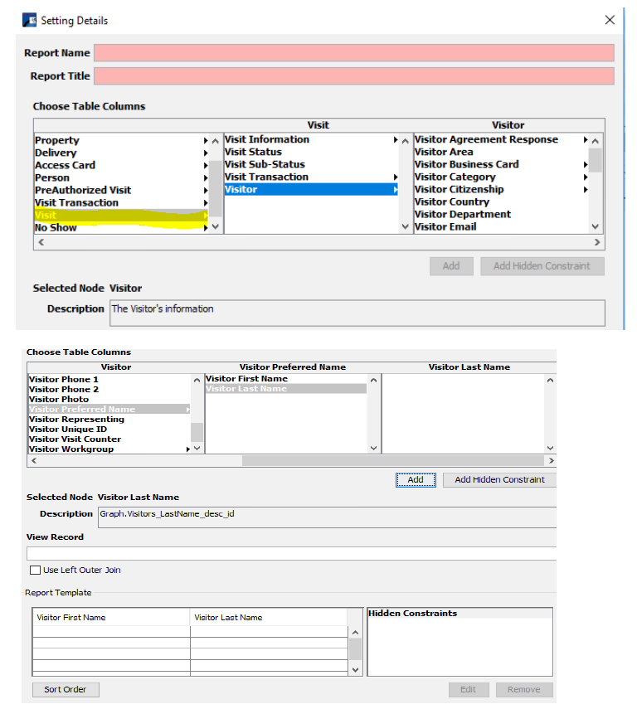Select Delivery in the first column
The height and width of the screenshot is (709, 637).
click(56, 153)
